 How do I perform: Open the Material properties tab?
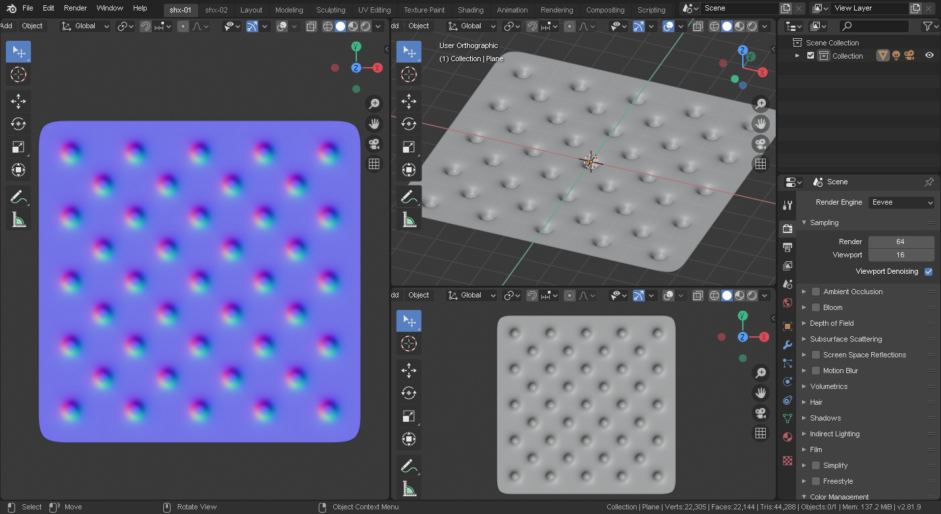[787, 437]
